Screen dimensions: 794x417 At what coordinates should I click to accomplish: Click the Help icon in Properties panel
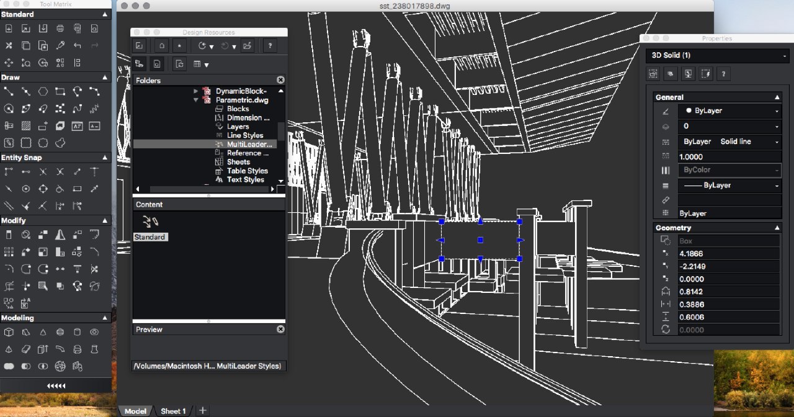[723, 74]
